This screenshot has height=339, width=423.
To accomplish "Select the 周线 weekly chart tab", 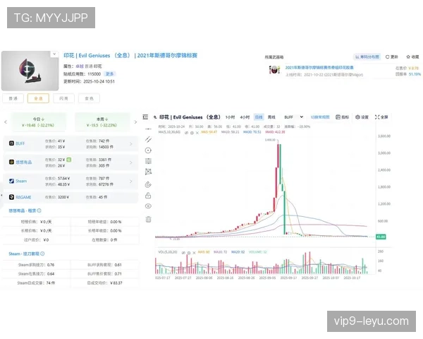I will tap(271, 117).
